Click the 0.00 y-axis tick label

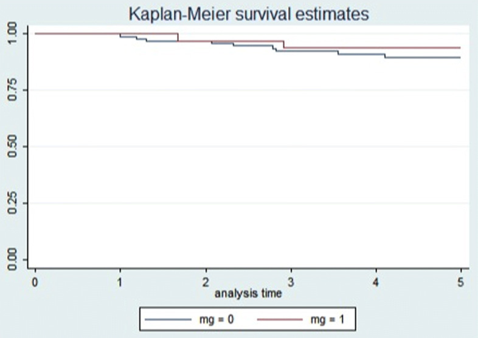point(14,260)
